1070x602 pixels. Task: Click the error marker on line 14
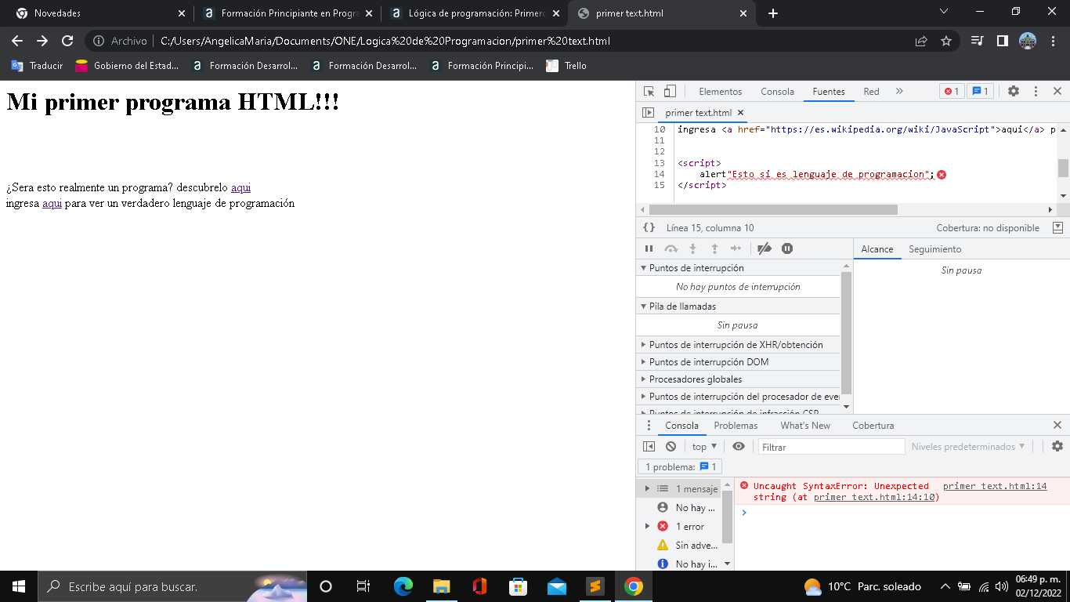pos(942,174)
